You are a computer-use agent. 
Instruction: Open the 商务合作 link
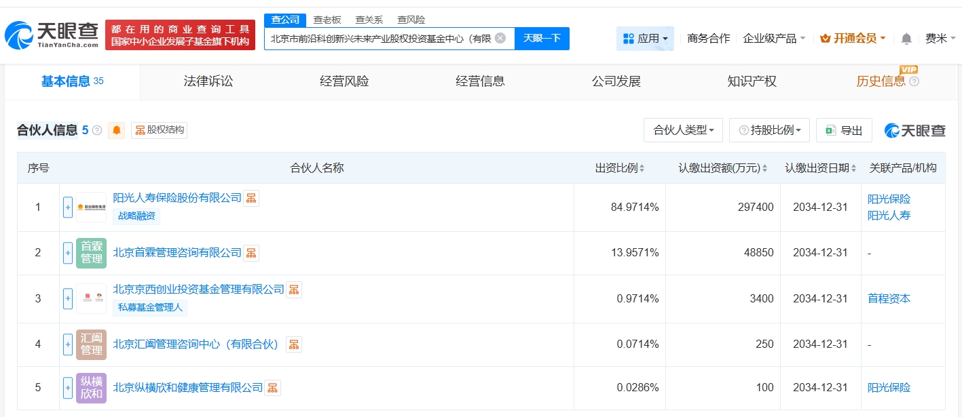tap(709, 39)
